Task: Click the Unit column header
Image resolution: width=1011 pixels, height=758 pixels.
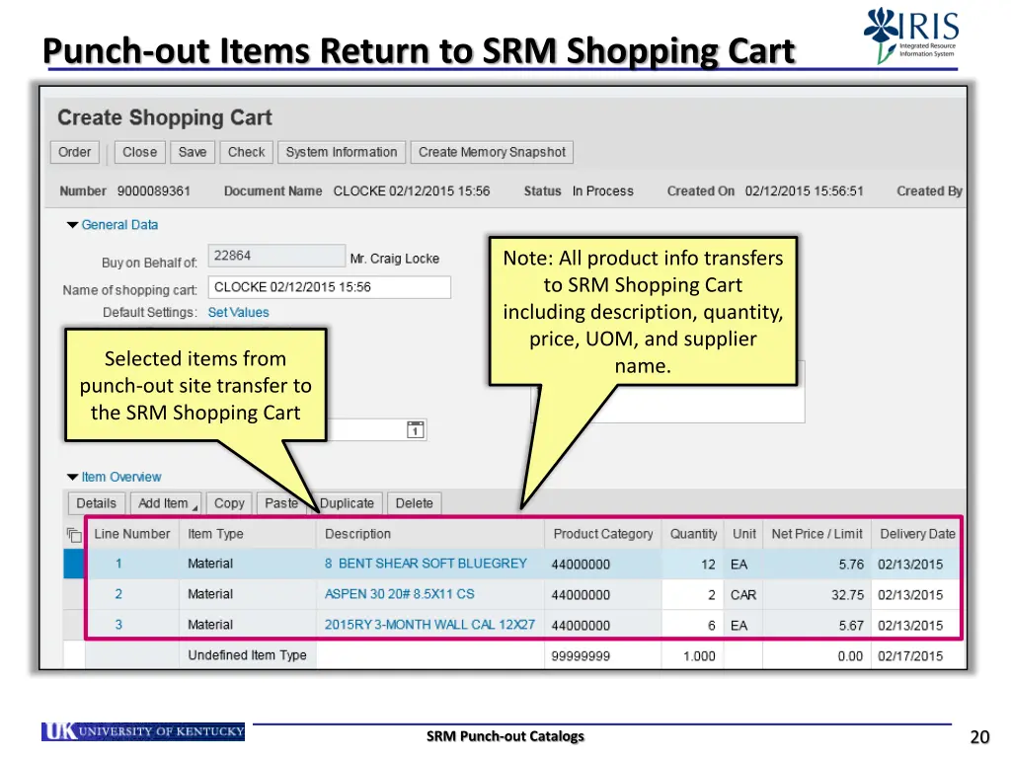Action: click(744, 534)
